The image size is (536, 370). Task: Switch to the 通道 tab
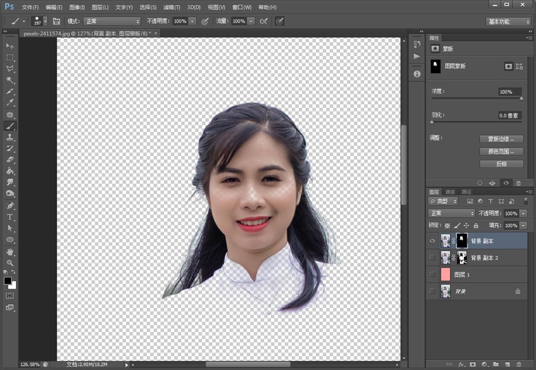450,192
